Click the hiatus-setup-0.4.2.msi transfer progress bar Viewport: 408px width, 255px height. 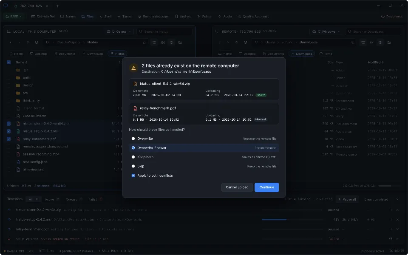point(292,220)
